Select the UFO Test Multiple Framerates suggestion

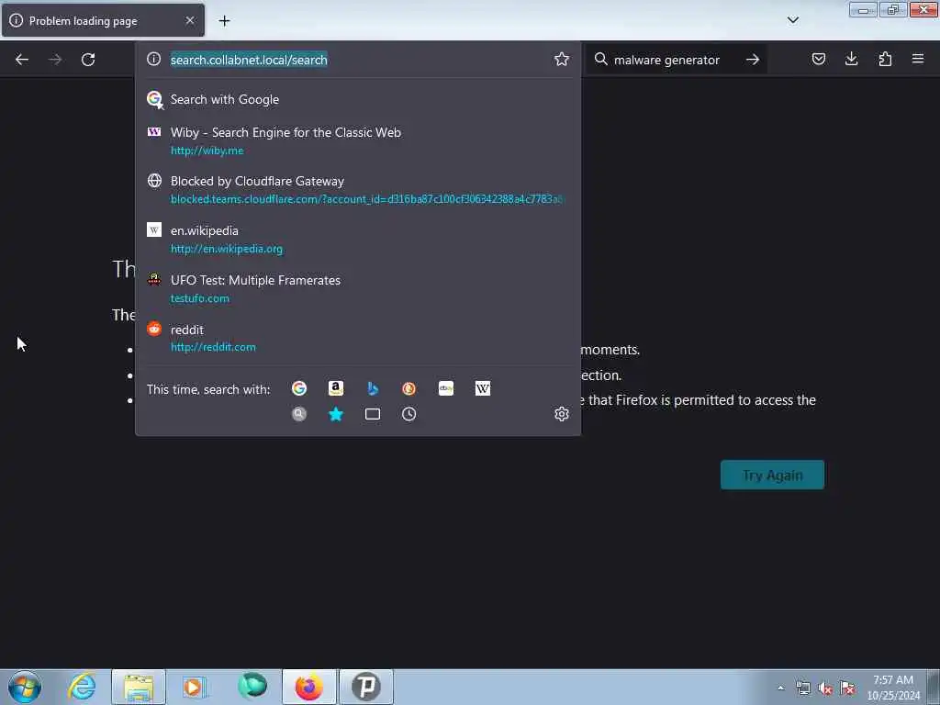(358, 288)
